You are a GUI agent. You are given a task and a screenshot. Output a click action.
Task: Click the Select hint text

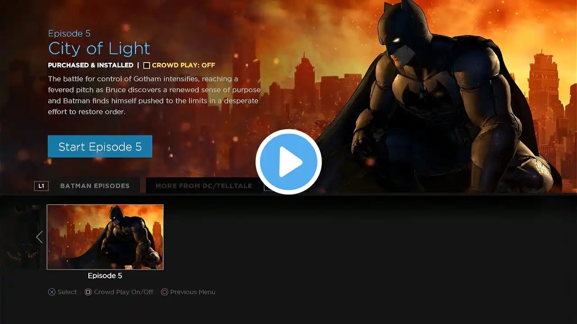[x=67, y=292]
